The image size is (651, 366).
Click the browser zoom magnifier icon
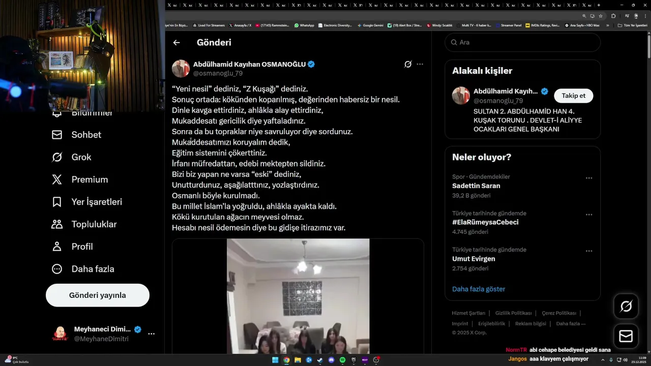pos(584,16)
